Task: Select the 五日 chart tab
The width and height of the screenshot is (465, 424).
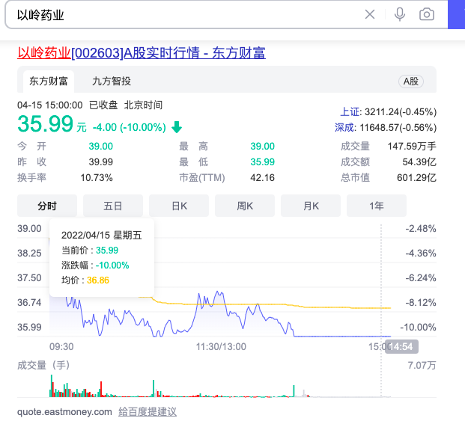Action: 113,206
